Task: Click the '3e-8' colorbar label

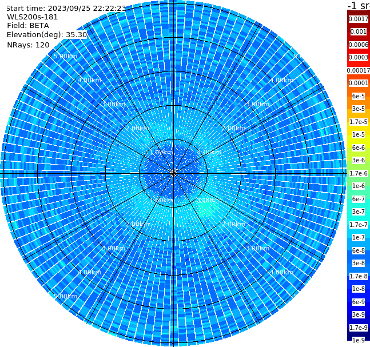Action: (x=359, y=263)
